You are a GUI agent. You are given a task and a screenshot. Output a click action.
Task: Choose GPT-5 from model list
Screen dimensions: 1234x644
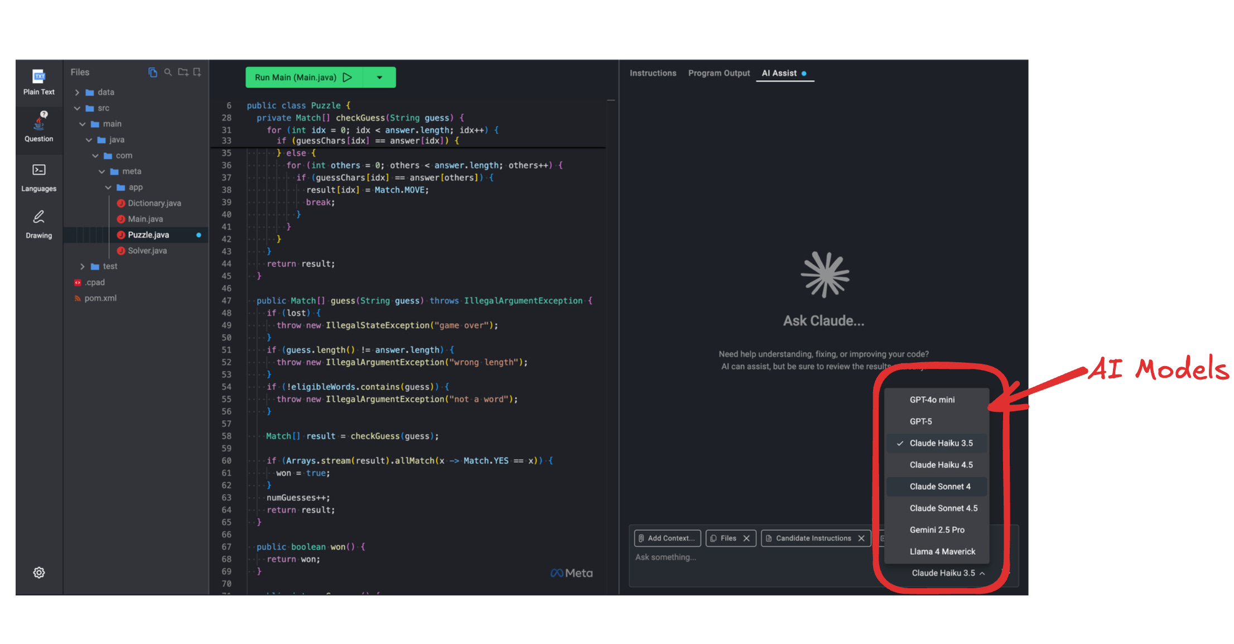pos(920,421)
